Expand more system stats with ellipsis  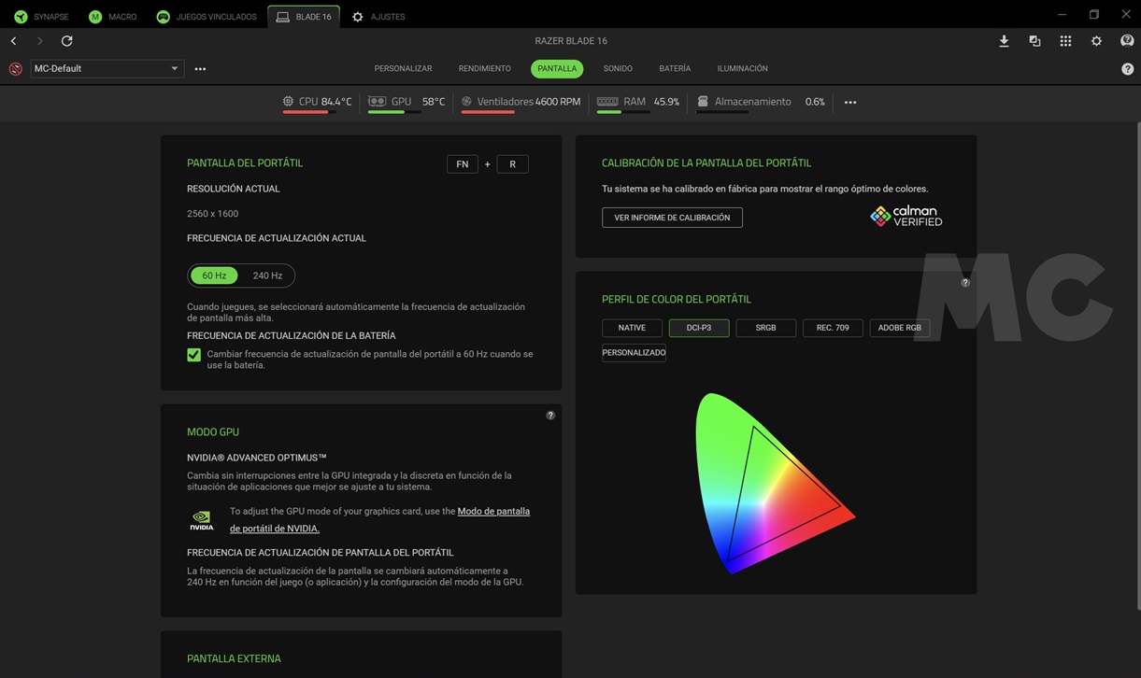[849, 102]
